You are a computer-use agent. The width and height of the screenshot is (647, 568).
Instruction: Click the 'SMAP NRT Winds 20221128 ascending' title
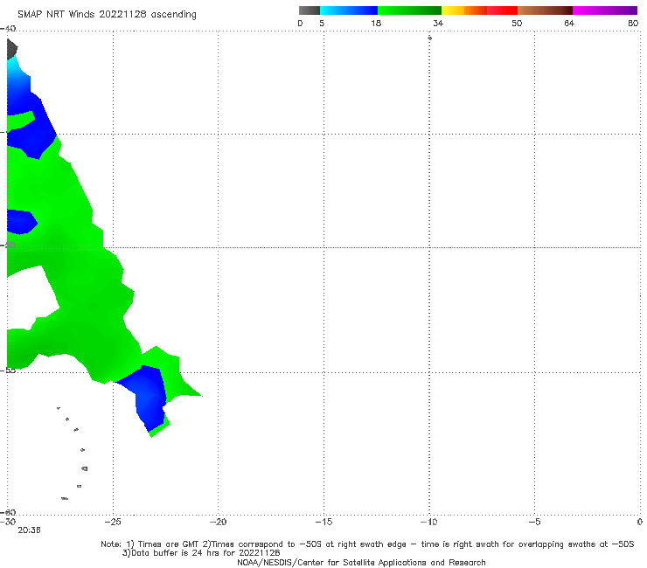pos(107,14)
